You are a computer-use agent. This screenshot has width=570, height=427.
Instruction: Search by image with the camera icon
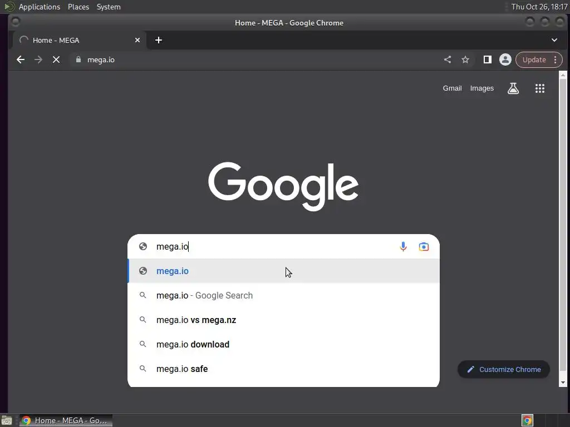click(x=424, y=246)
